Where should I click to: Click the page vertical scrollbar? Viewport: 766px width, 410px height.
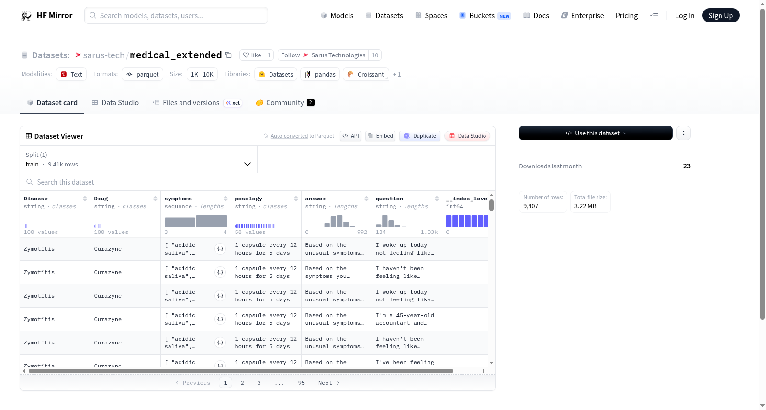tap(762, 164)
